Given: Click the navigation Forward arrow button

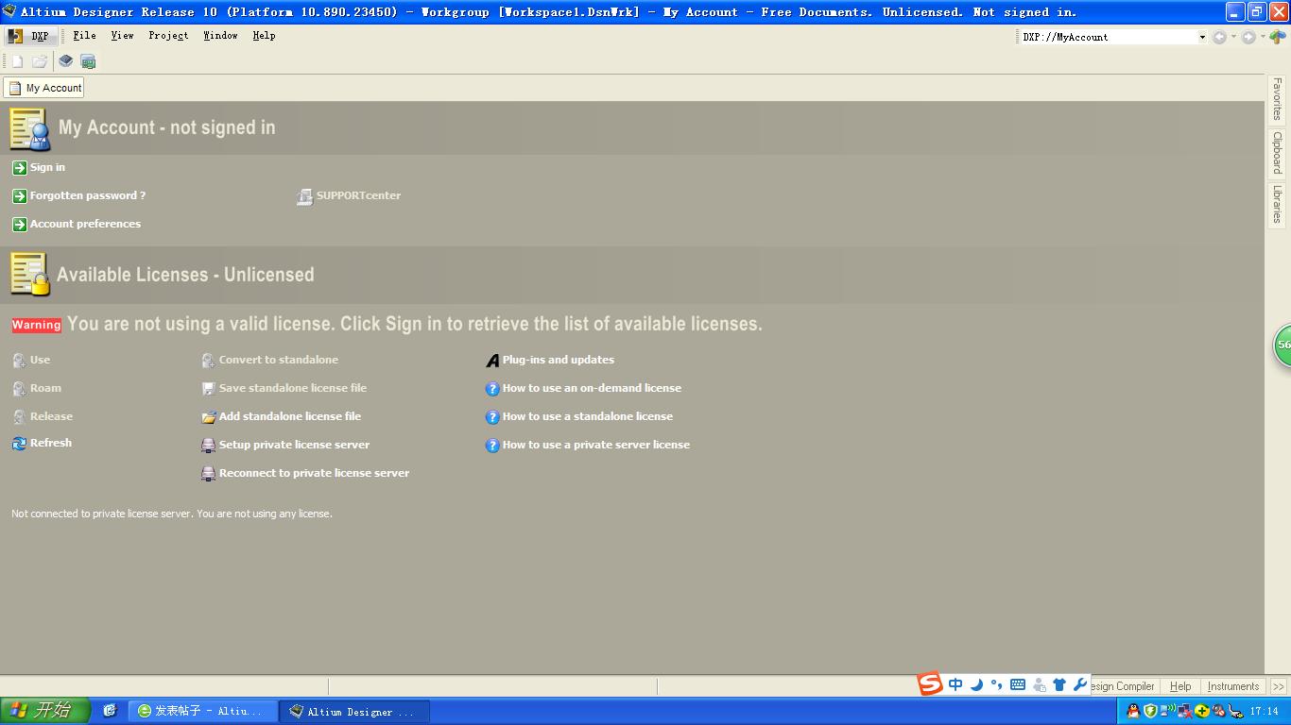Looking at the screenshot, I should point(1248,37).
